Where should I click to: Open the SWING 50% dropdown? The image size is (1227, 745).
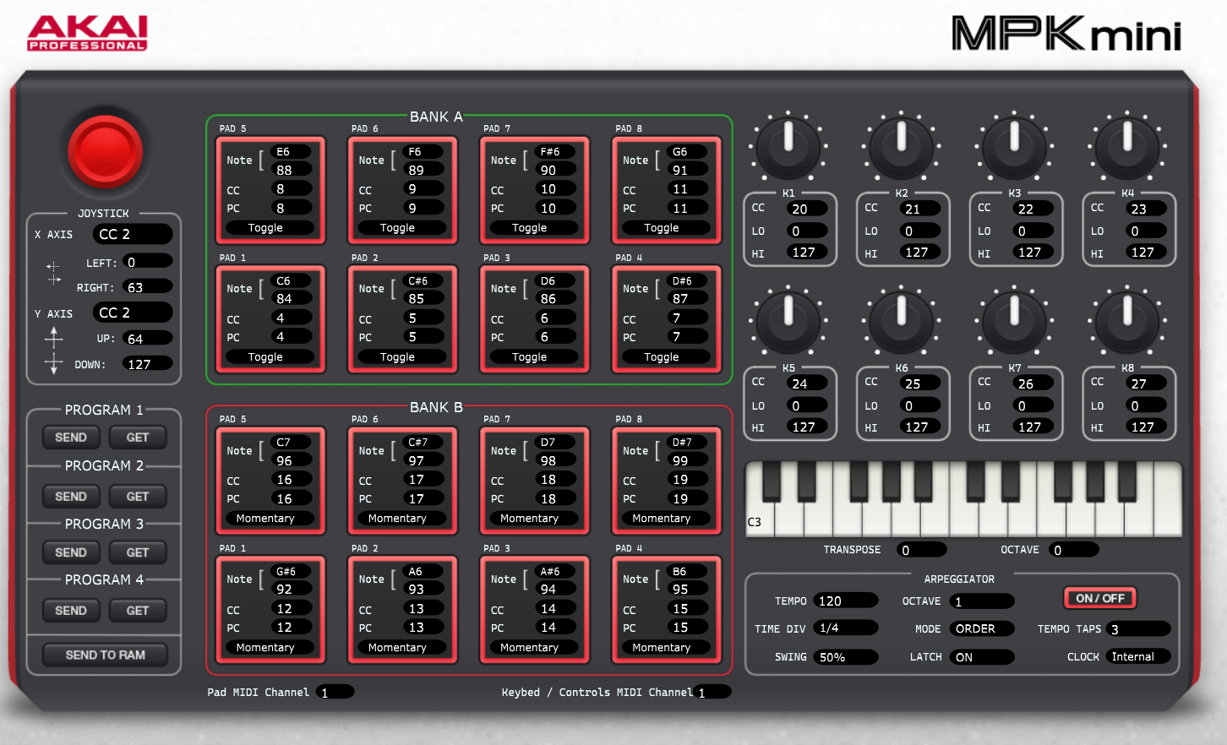click(x=846, y=657)
